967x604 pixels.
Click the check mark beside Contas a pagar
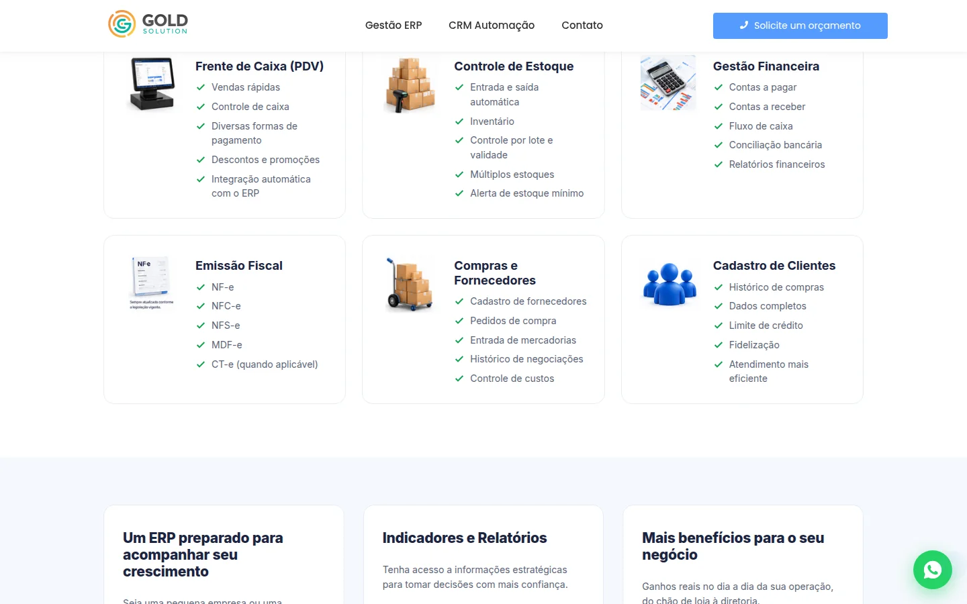[718, 87]
